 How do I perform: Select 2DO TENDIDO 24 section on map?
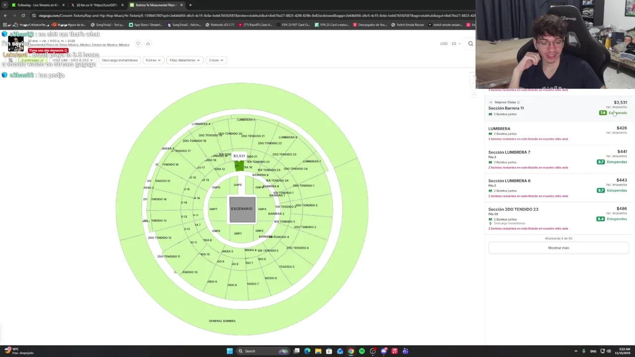[x=295, y=169]
